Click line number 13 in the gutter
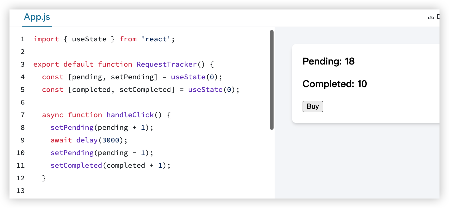The image size is (449, 208). click(21, 191)
